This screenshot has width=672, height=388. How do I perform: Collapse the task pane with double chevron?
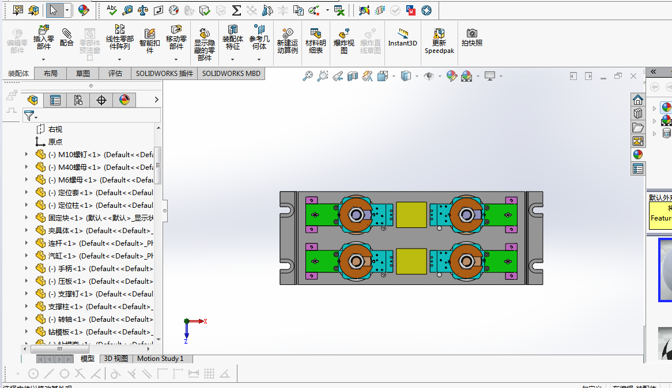pyautogui.click(x=654, y=72)
